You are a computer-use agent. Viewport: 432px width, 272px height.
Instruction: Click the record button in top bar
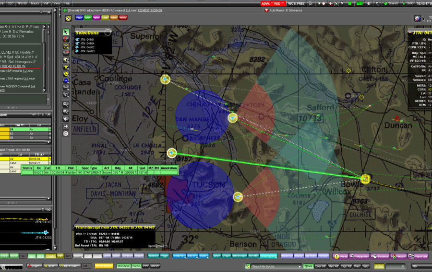(324, 3)
